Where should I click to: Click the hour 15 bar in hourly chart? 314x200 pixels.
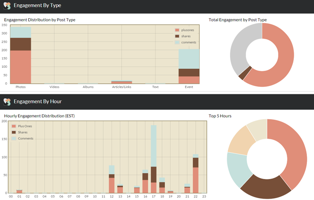pyautogui.click(x=137, y=189)
